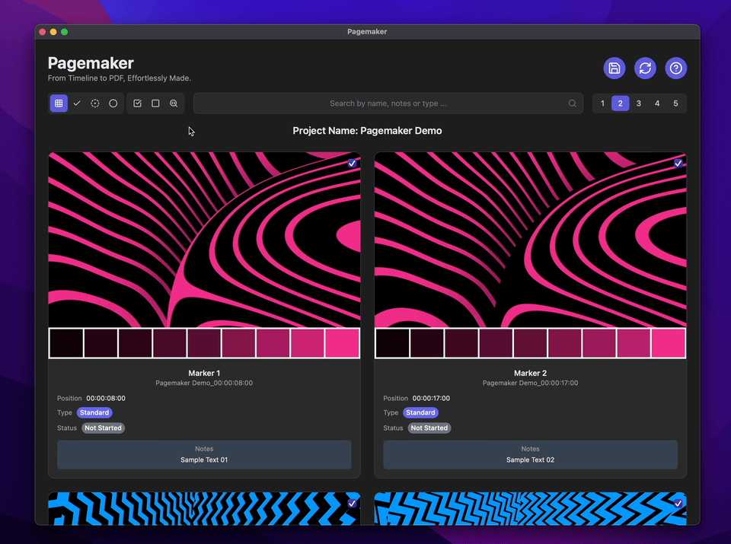731x544 pixels.
Task: Pick the bright pink swatch of Marker 1
Action: pyautogui.click(x=342, y=343)
